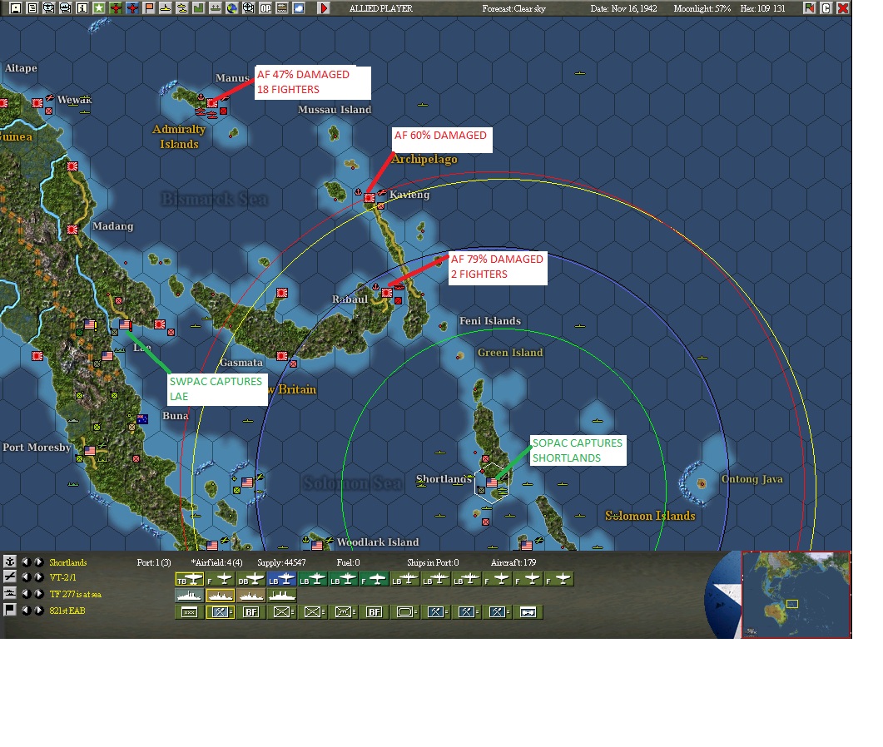The image size is (883, 747).
Task: Click the aircraft icon beside VT-2/1
Action: pyautogui.click(x=10, y=576)
